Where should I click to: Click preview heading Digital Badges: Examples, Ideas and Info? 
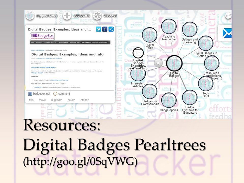(x=67, y=54)
